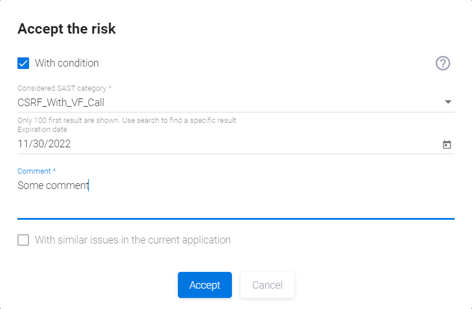Image resolution: width=472 pixels, height=309 pixels.
Task: Uncheck the With condition checkbox
Action: [x=23, y=63]
